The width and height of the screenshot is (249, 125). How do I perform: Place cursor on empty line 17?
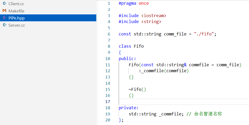pyautogui.click(x=184, y=102)
